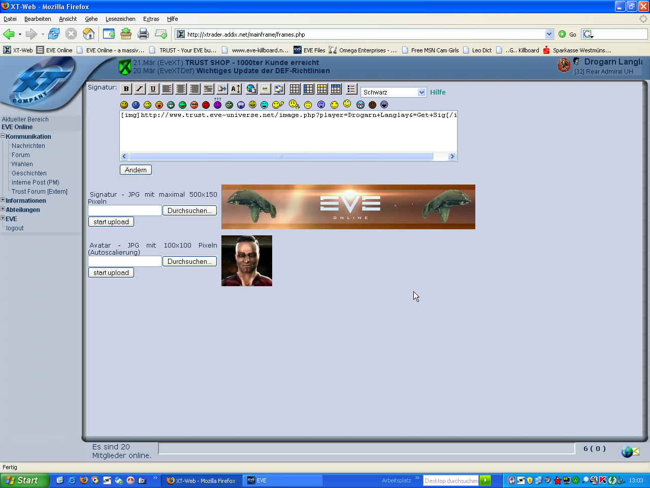The width and height of the screenshot is (650, 488).
Task: Expand the Informationen tree section
Action: pos(3,200)
